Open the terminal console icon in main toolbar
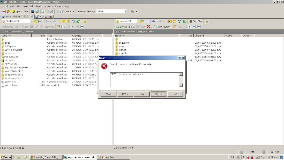This screenshot has height=160, width=284. tap(32, 11)
